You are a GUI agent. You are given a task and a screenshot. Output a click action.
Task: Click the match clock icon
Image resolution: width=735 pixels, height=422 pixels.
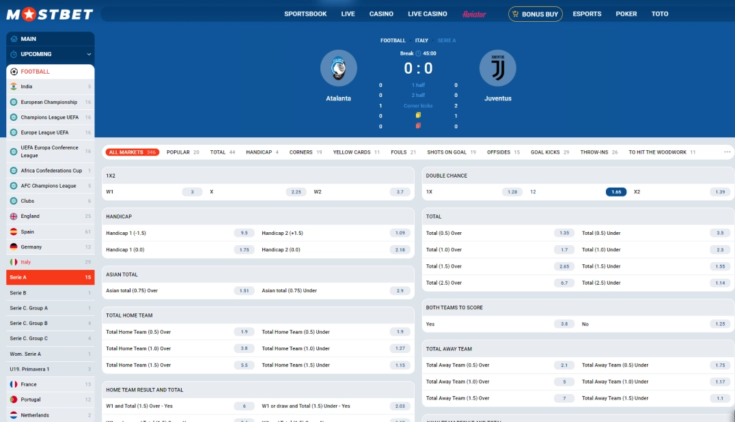(x=418, y=53)
